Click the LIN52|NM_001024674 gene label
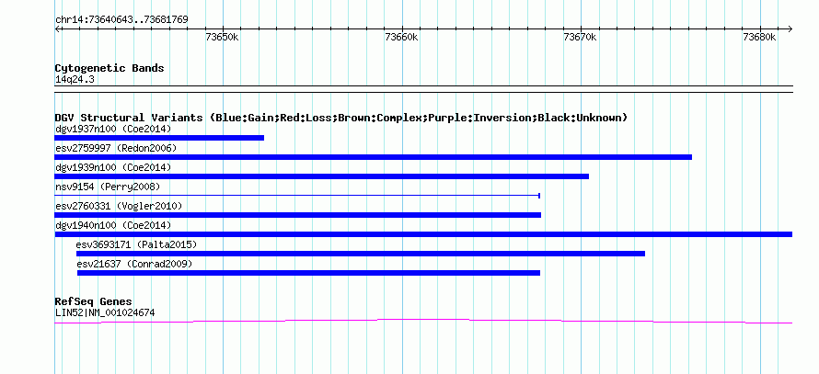This screenshot has height=374, width=819. 105,313
